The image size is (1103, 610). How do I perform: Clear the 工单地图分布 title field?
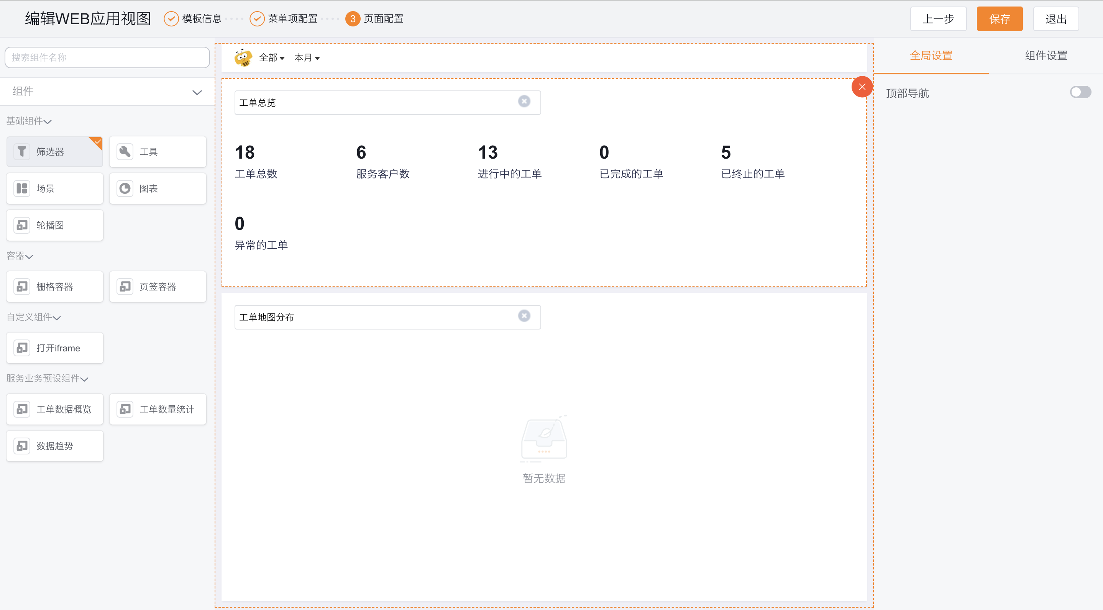(x=524, y=316)
